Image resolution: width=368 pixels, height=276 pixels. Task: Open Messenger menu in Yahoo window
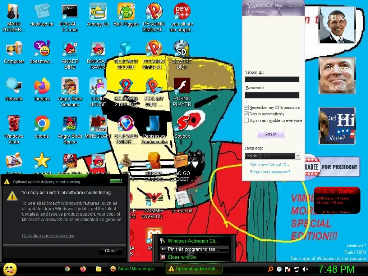(x=255, y=12)
